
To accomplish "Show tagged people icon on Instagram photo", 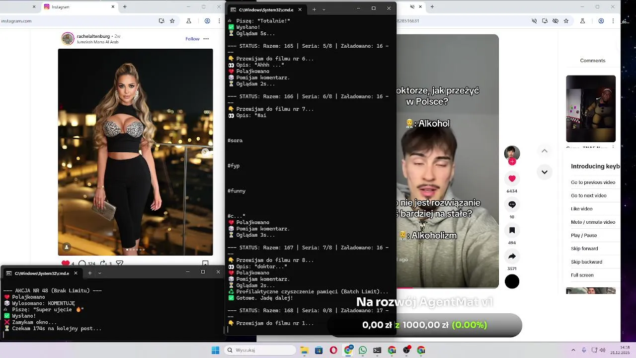I will point(67,247).
